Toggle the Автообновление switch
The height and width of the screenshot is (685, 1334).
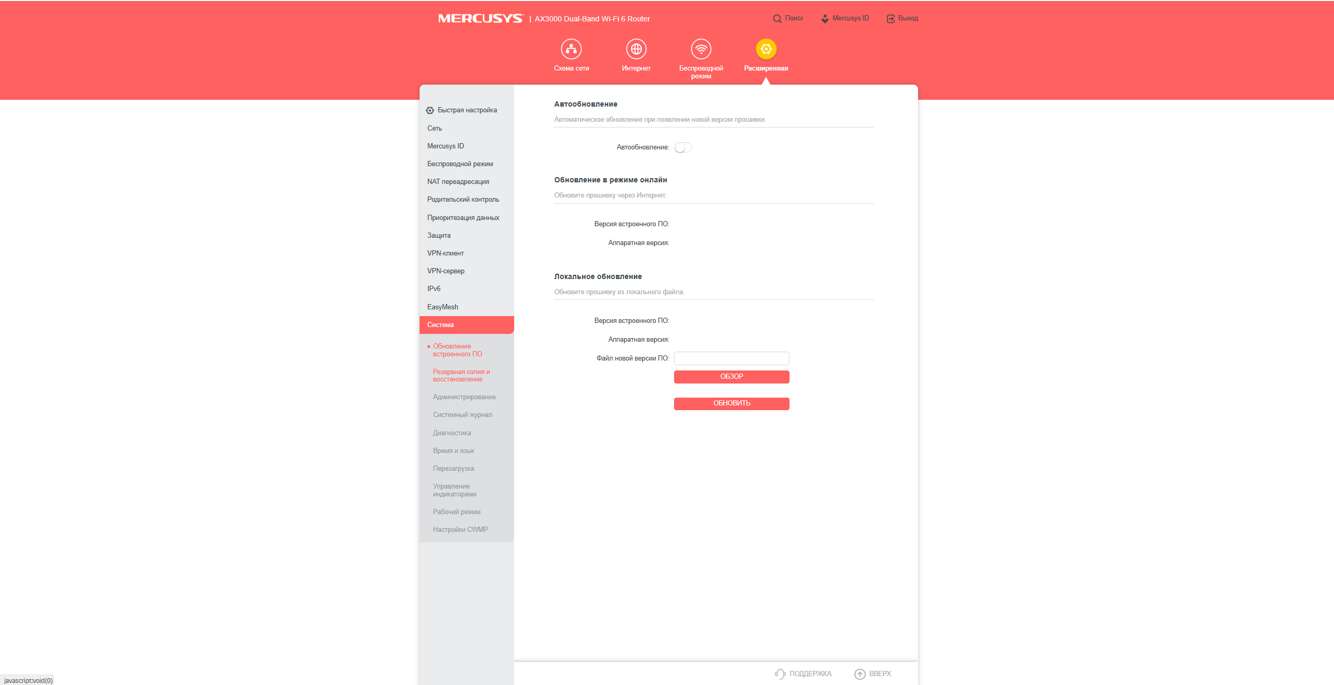pyautogui.click(x=683, y=148)
